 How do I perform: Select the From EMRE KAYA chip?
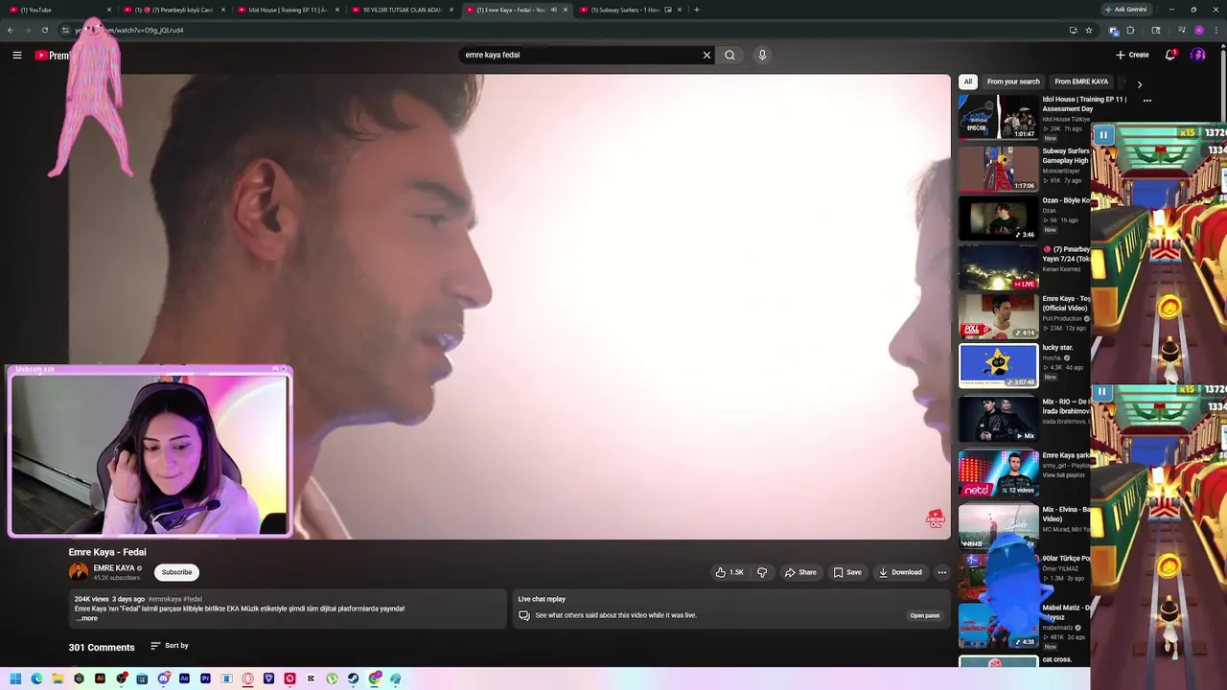(x=1081, y=81)
